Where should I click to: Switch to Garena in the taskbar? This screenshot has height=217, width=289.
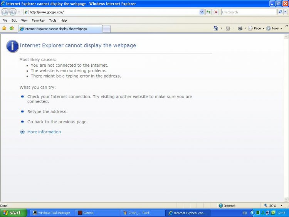(97, 213)
